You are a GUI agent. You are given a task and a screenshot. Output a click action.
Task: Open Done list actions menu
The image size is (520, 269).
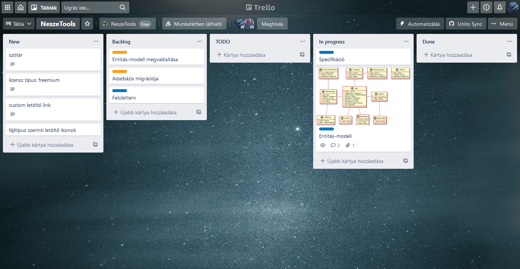point(510,42)
